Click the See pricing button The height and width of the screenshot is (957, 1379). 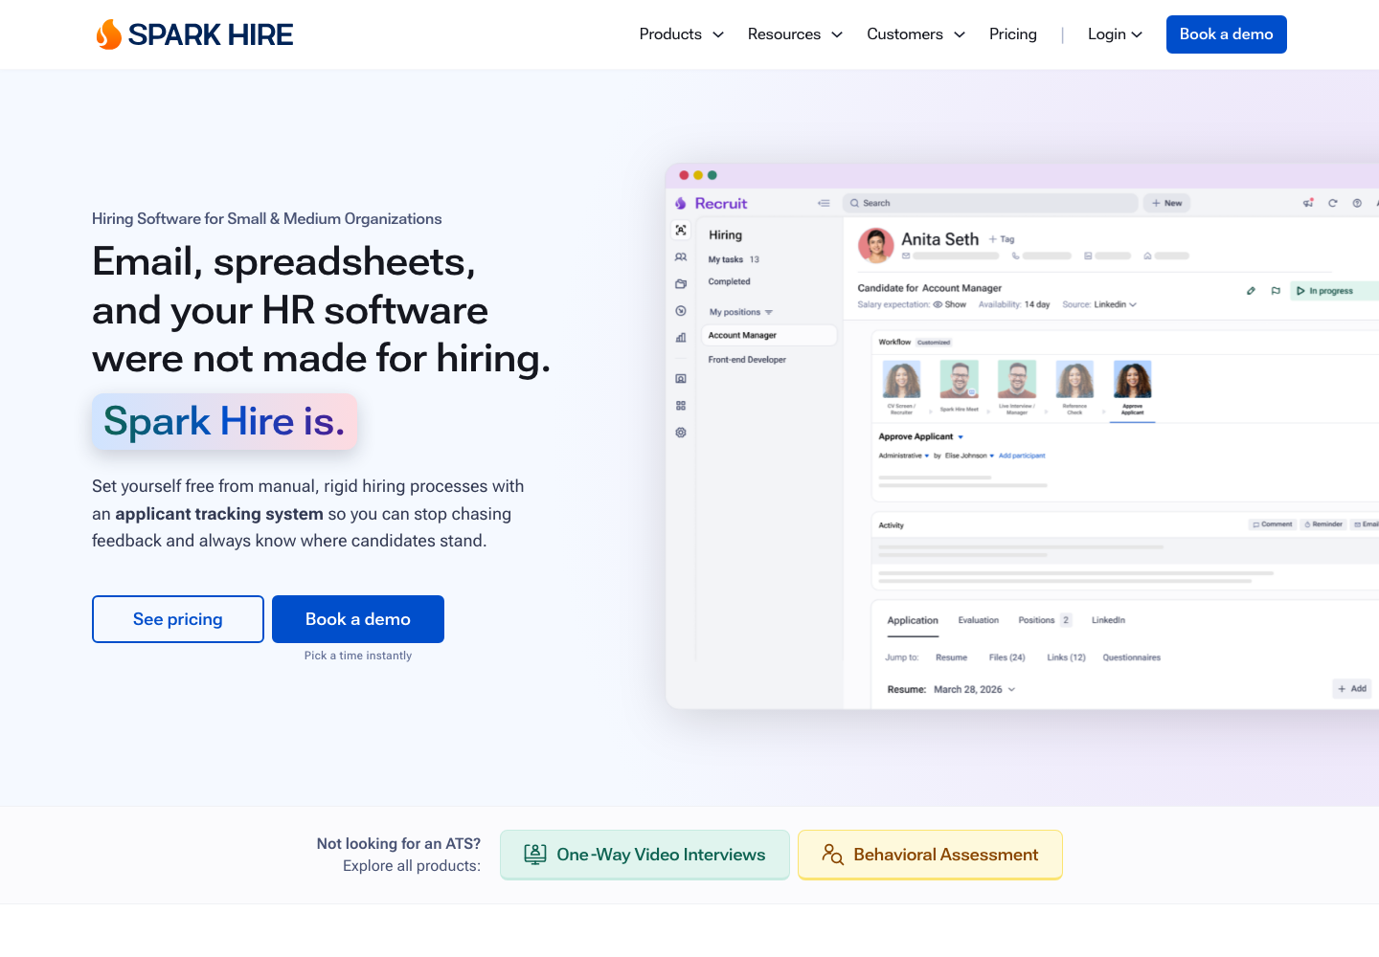click(178, 619)
